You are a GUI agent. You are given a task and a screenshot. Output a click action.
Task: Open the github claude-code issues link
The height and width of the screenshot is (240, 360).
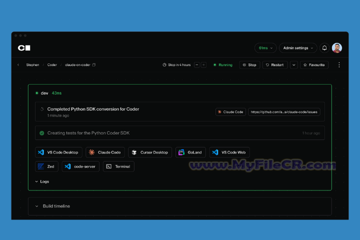(x=284, y=112)
